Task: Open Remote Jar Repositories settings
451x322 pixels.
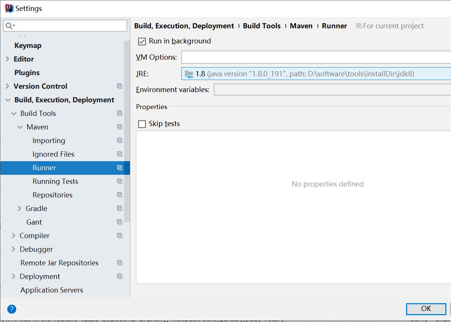Action: tap(60, 263)
